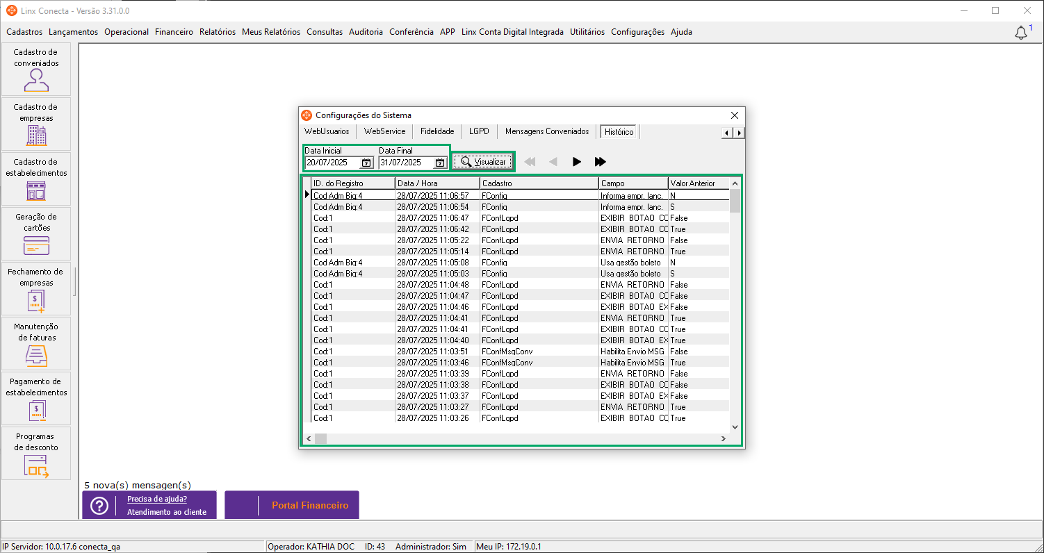Switch to the Fidelidade tab
The height and width of the screenshot is (553, 1044).
pyautogui.click(x=437, y=131)
